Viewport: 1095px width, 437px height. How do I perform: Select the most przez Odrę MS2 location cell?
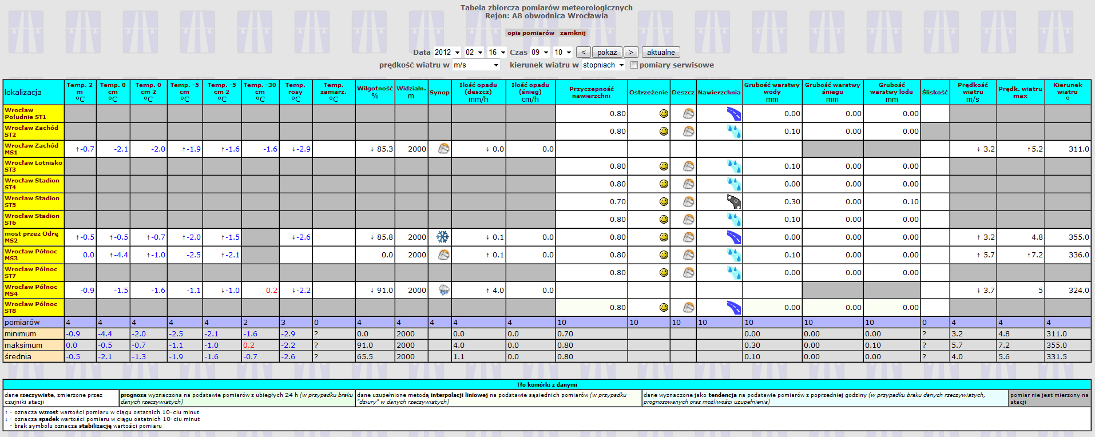[x=33, y=237]
